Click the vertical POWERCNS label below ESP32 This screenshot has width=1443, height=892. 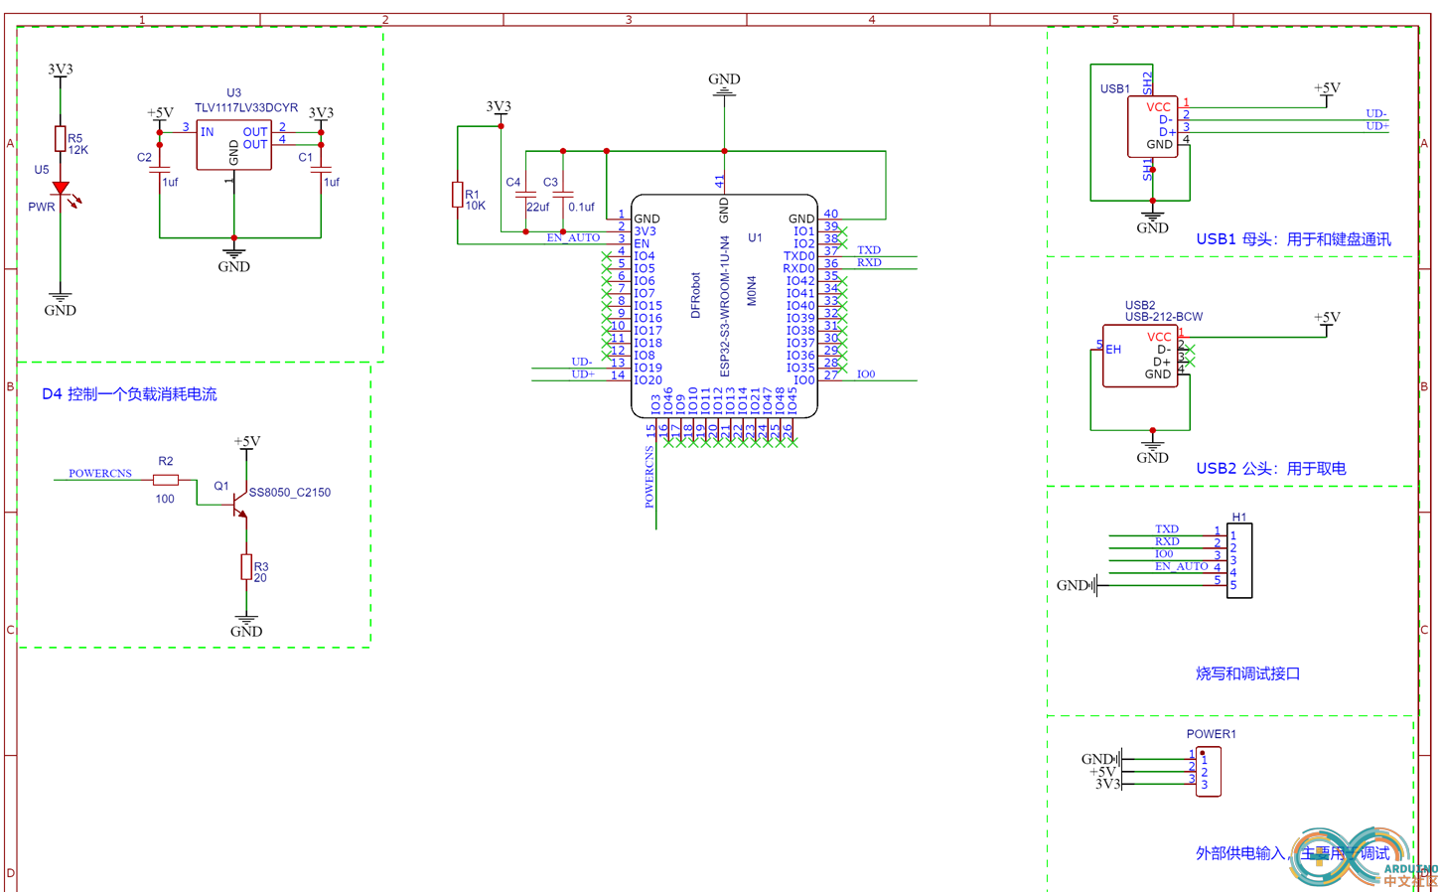(x=649, y=477)
